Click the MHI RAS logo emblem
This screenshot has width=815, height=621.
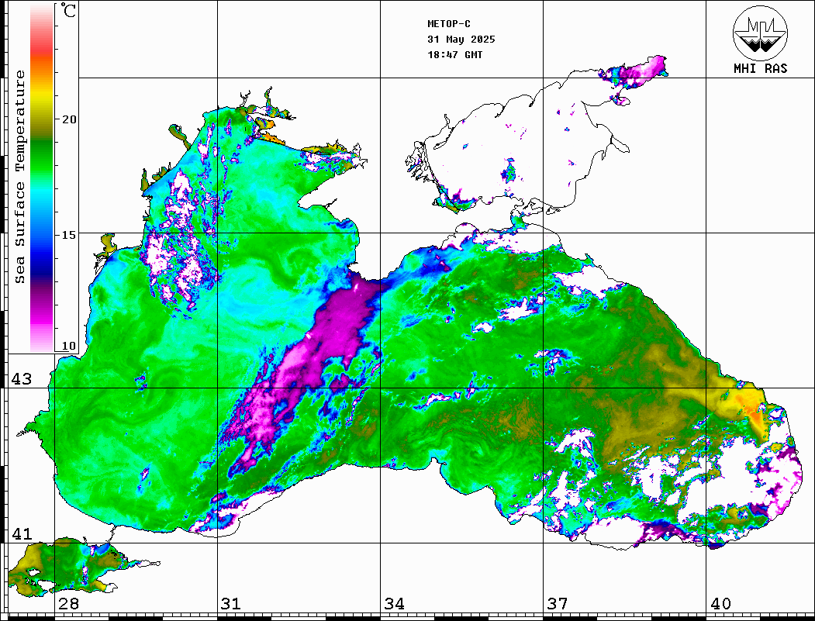coord(761,33)
